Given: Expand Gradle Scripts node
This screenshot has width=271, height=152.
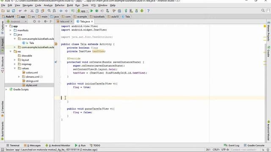Looking at the screenshot, I should click(6, 90).
